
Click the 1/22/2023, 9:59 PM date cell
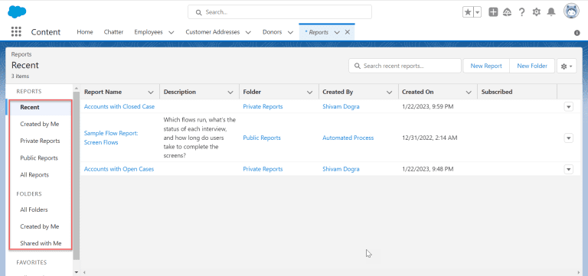pos(427,107)
